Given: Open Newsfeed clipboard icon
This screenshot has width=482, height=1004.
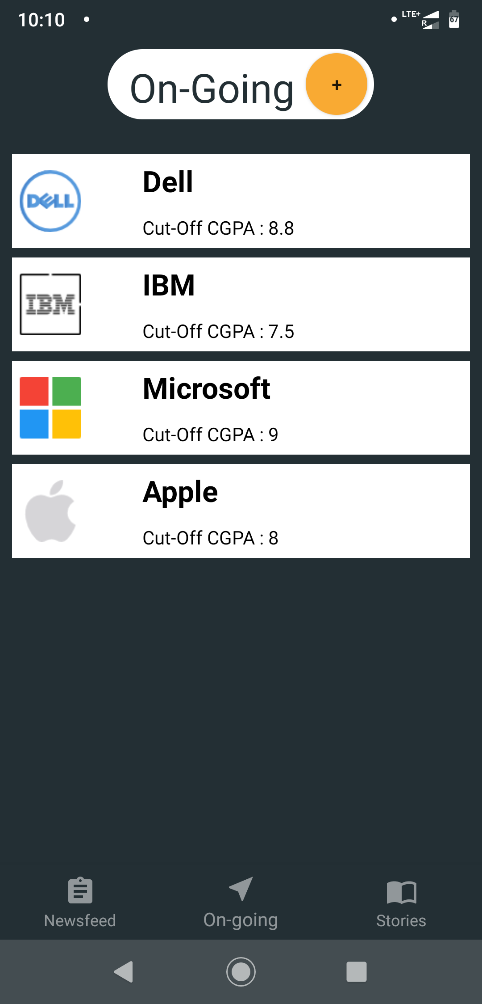Looking at the screenshot, I should click(80, 890).
